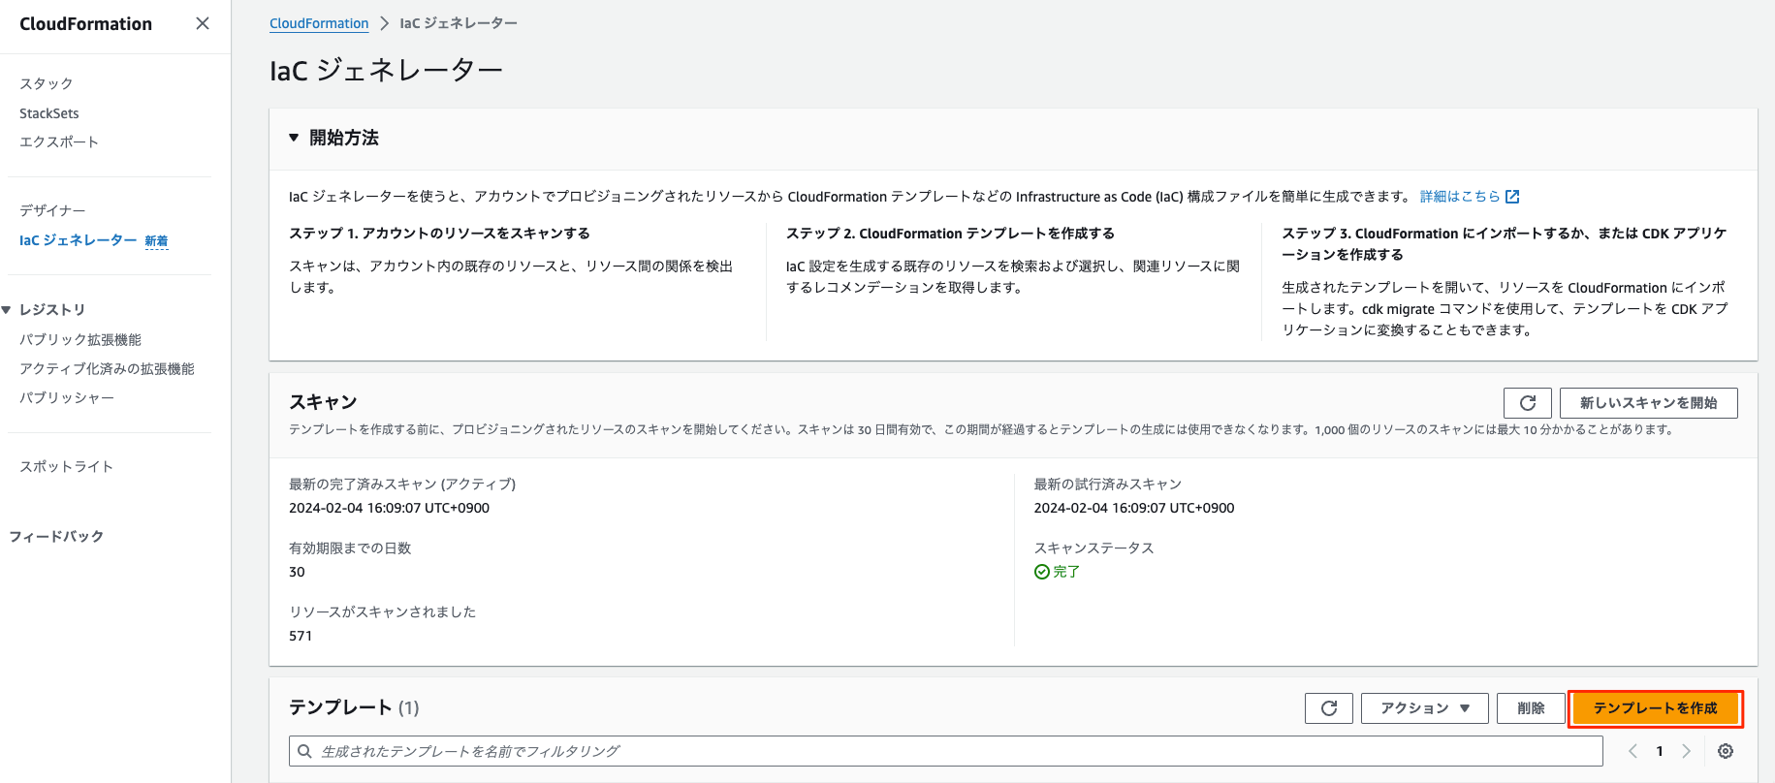Click the search icon in the template filter
The image size is (1775, 783).
[x=304, y=751]
